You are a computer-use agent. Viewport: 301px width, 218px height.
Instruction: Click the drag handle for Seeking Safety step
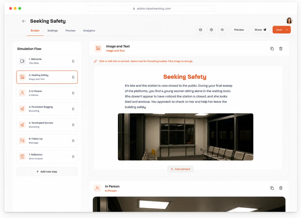click(x=73, y=77)
